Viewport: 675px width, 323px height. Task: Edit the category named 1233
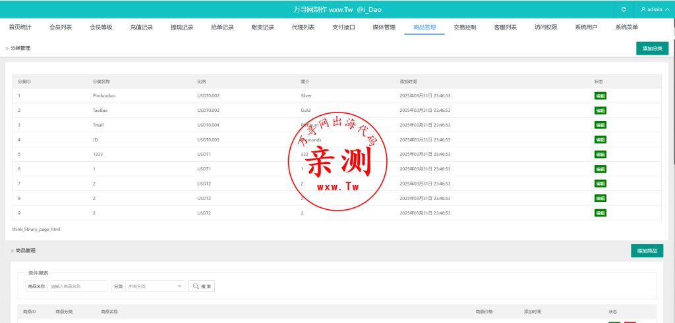pos(601,154)
